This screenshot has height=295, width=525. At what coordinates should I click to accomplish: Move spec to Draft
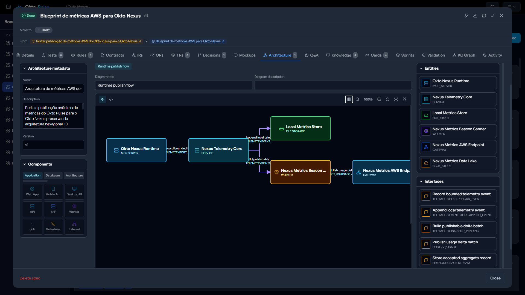point(43,30)
